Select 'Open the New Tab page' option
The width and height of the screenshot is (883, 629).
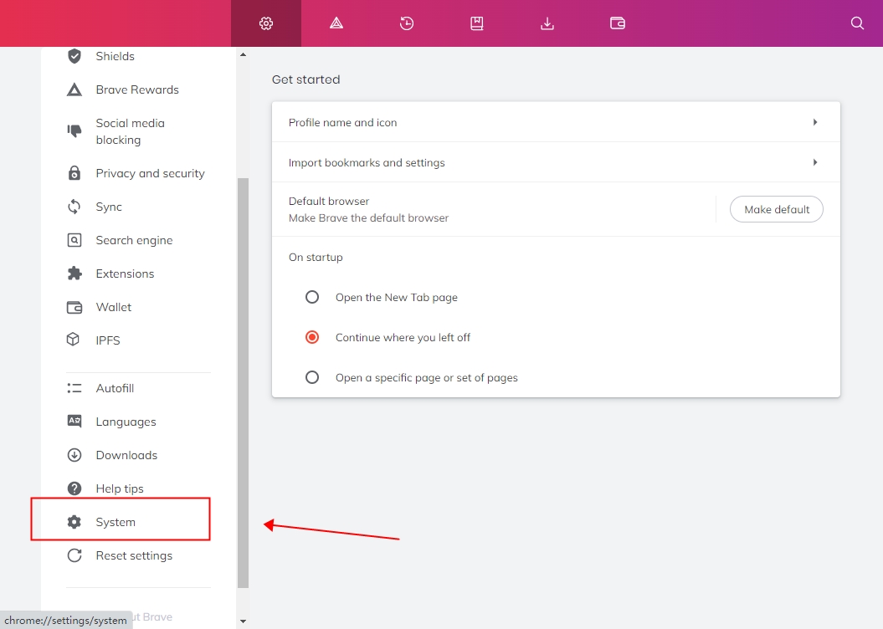coord(312,297)
